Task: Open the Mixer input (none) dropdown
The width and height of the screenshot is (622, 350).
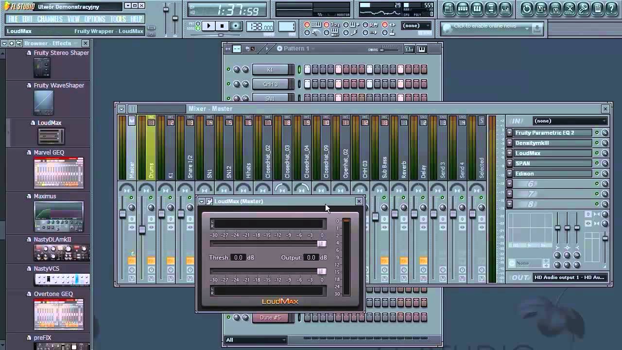Action: pos(570,121)
